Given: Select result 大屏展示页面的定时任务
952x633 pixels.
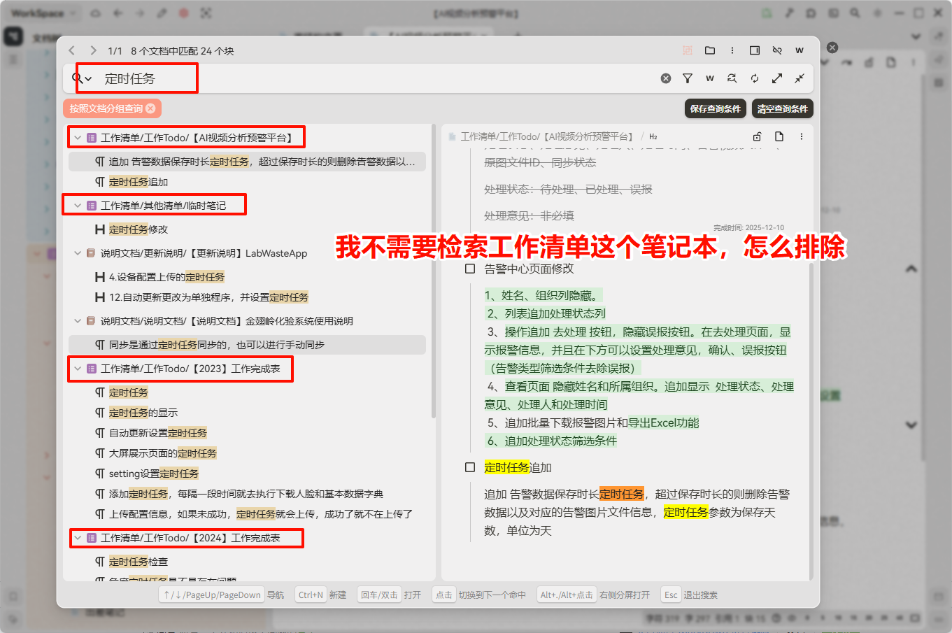Looking at the screenshot, I should tap(247, 453).
